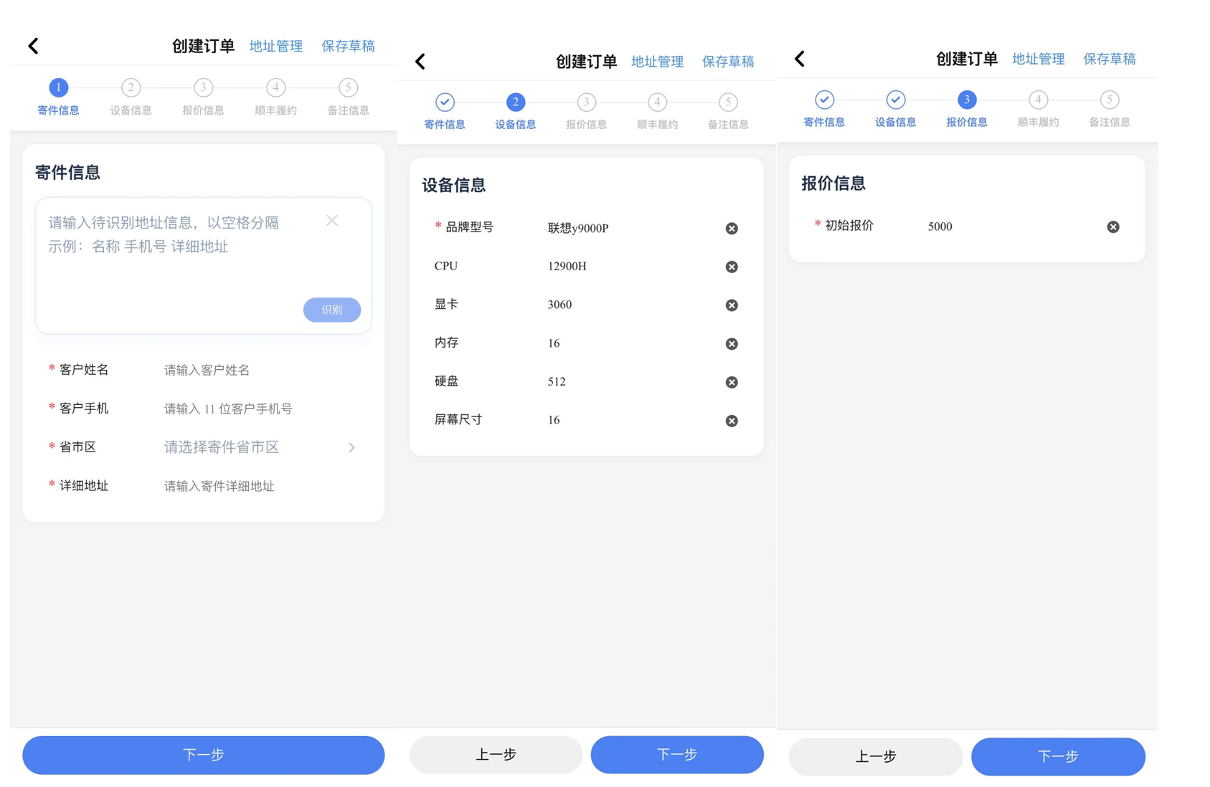Clear the 内存 value 16
1210x787 pixels.
732,344
